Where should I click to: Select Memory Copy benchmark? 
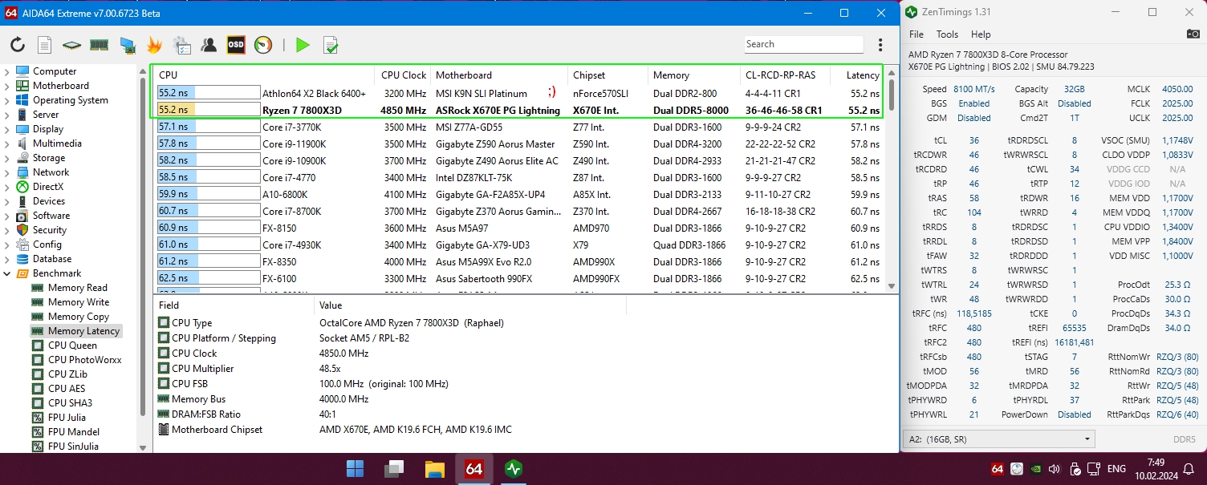78,317
